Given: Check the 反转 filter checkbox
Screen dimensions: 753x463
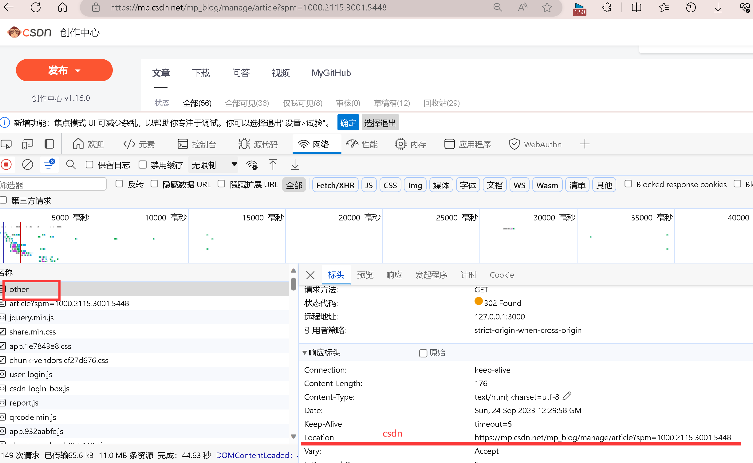Looking at the screenshot, I should tap(119, 184).
